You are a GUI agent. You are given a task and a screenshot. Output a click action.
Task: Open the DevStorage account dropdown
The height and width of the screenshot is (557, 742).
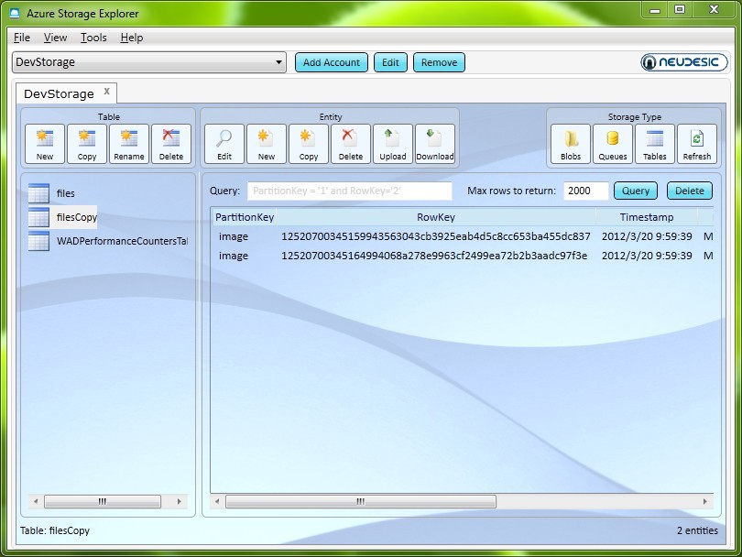pyautogui.click(x=149, y=62)
